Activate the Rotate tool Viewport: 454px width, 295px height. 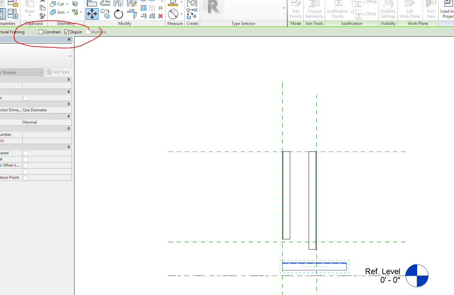click(118, 14)
